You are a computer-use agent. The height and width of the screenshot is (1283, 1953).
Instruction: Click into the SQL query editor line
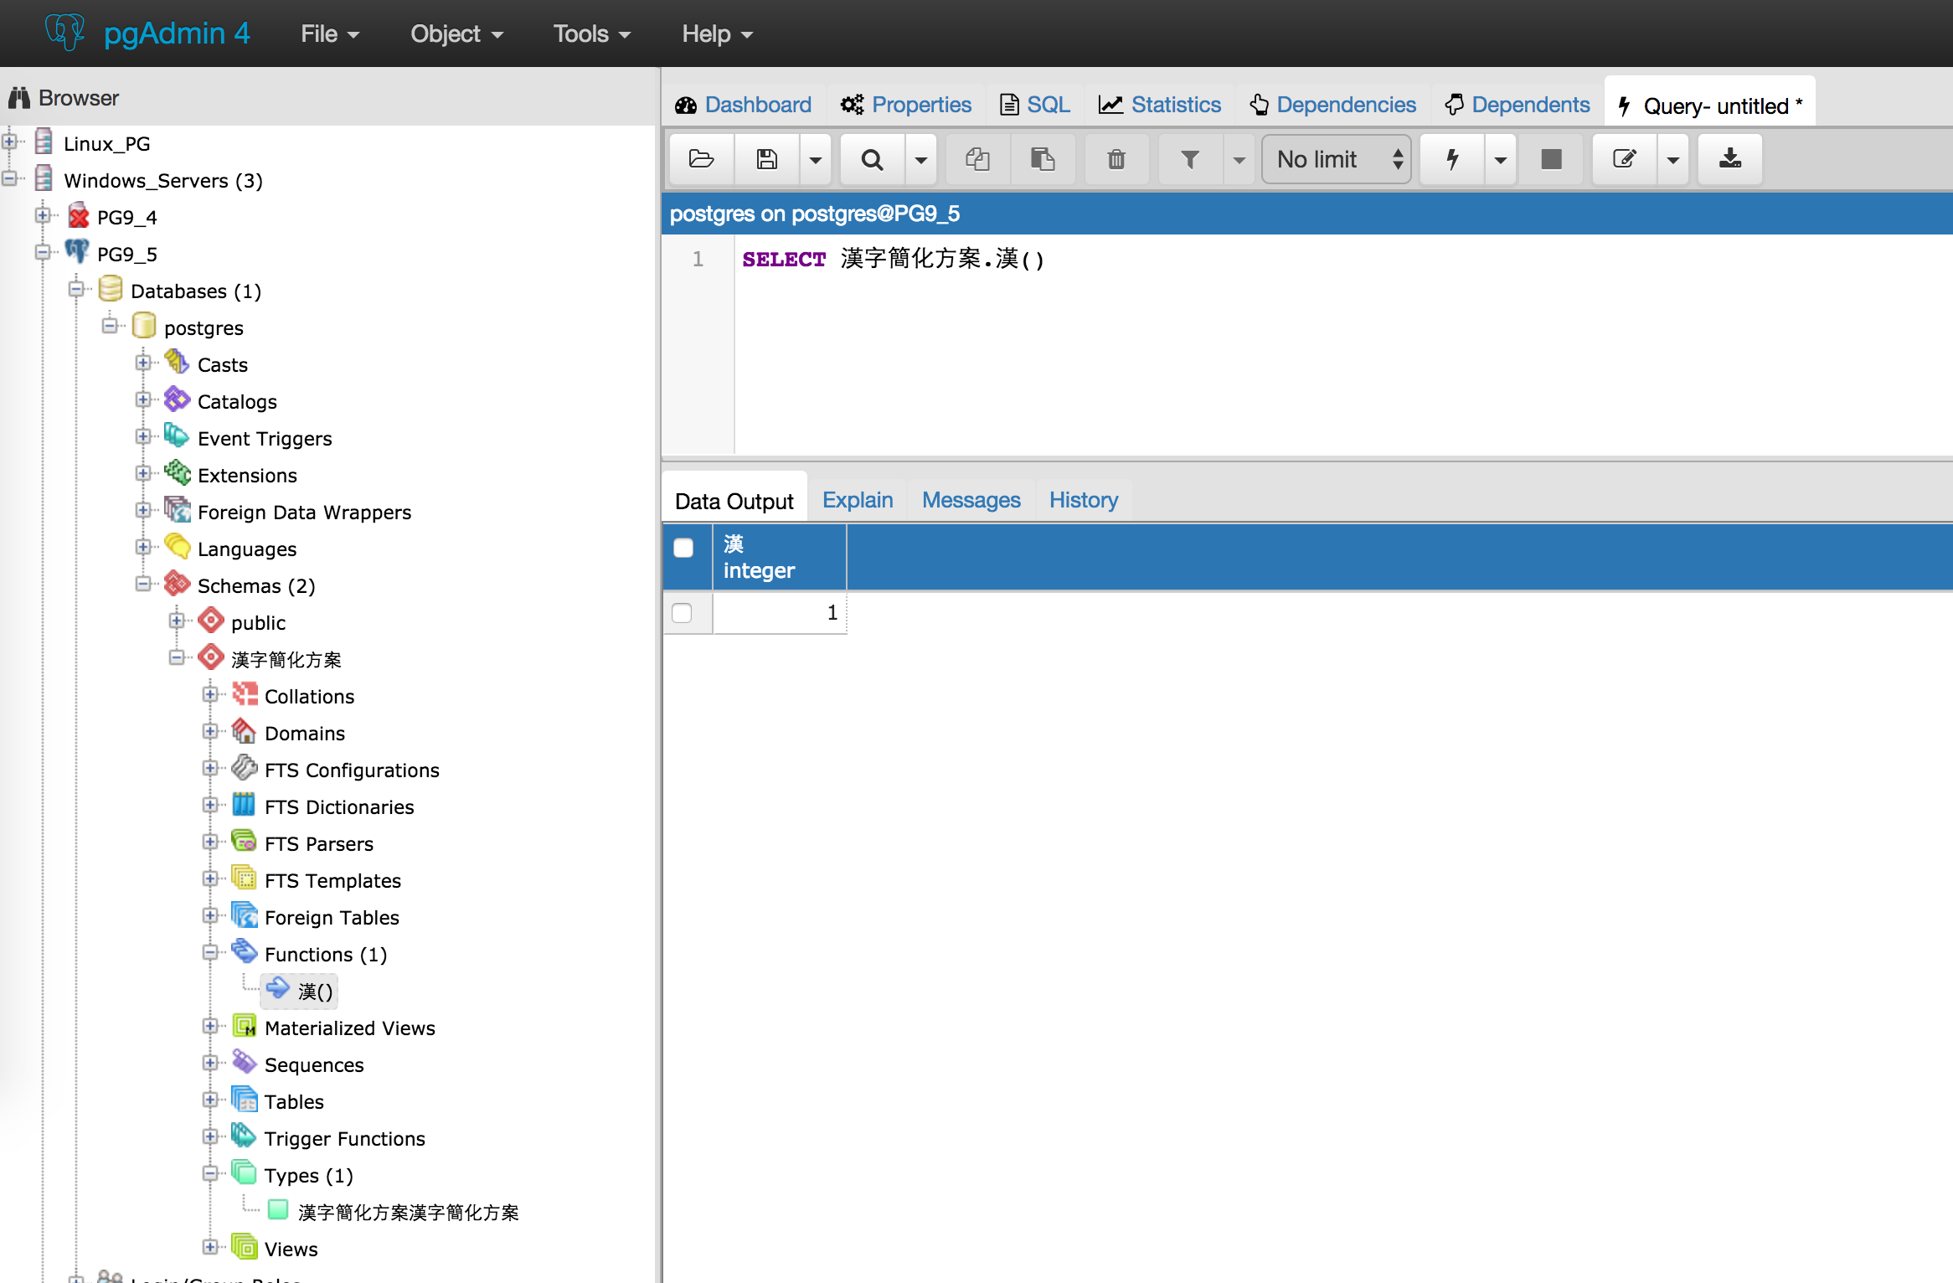click(x=1256, y=260)
